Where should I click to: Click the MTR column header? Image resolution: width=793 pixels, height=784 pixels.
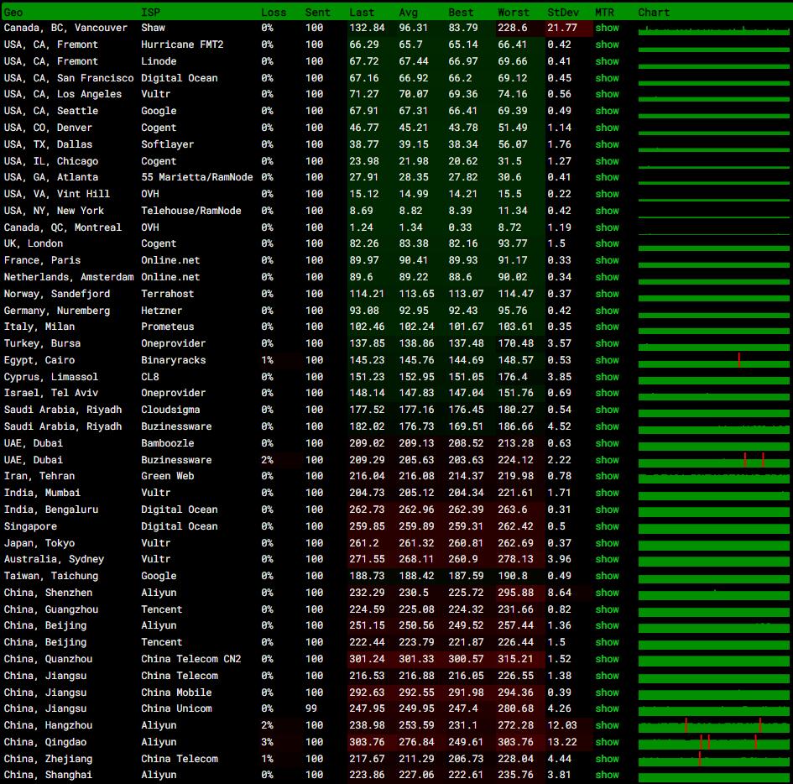[x=604, y=12]
